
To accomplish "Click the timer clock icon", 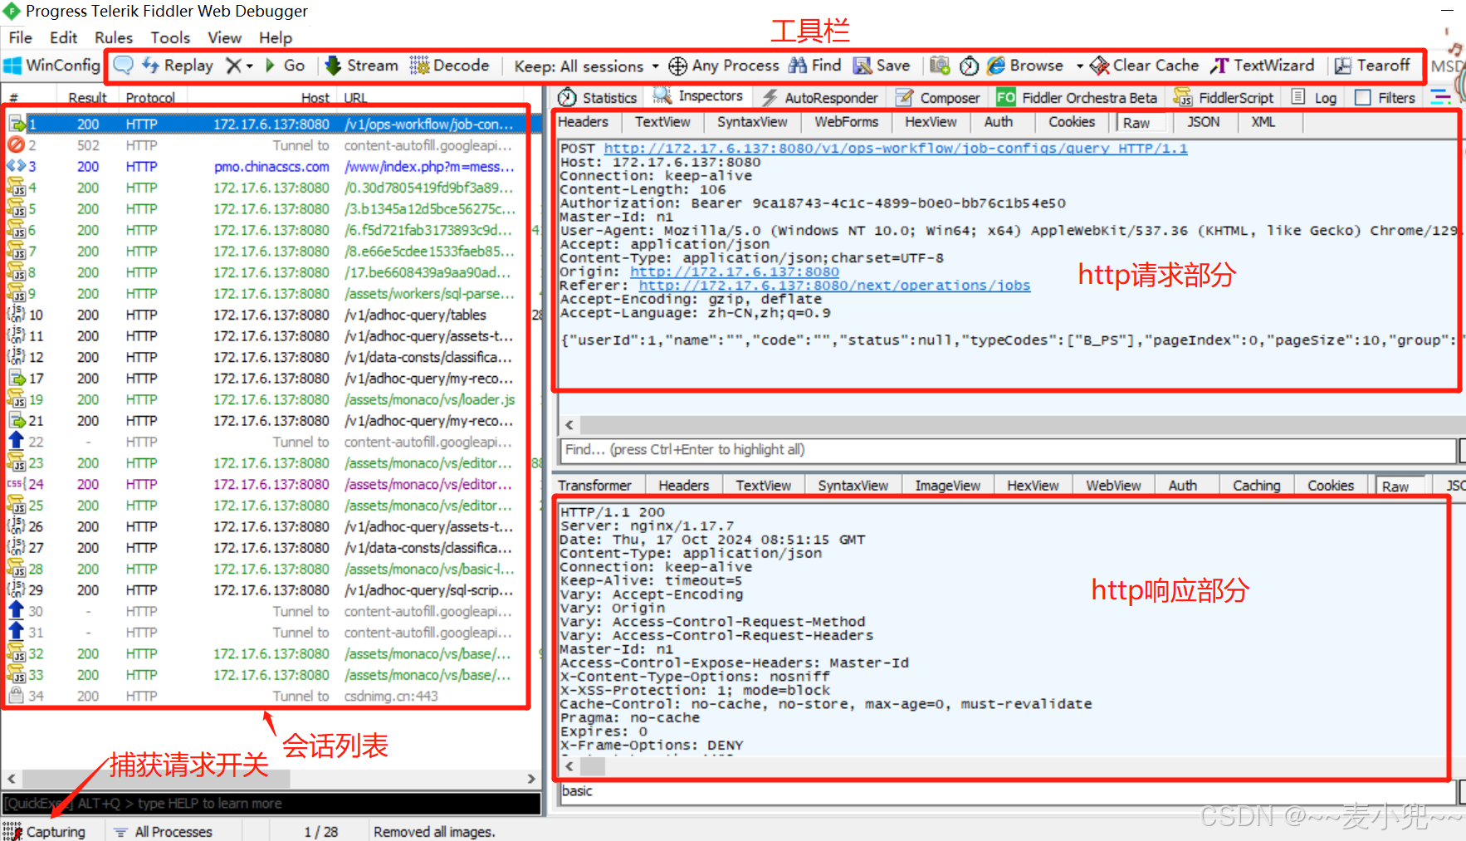I will [969, 66].
